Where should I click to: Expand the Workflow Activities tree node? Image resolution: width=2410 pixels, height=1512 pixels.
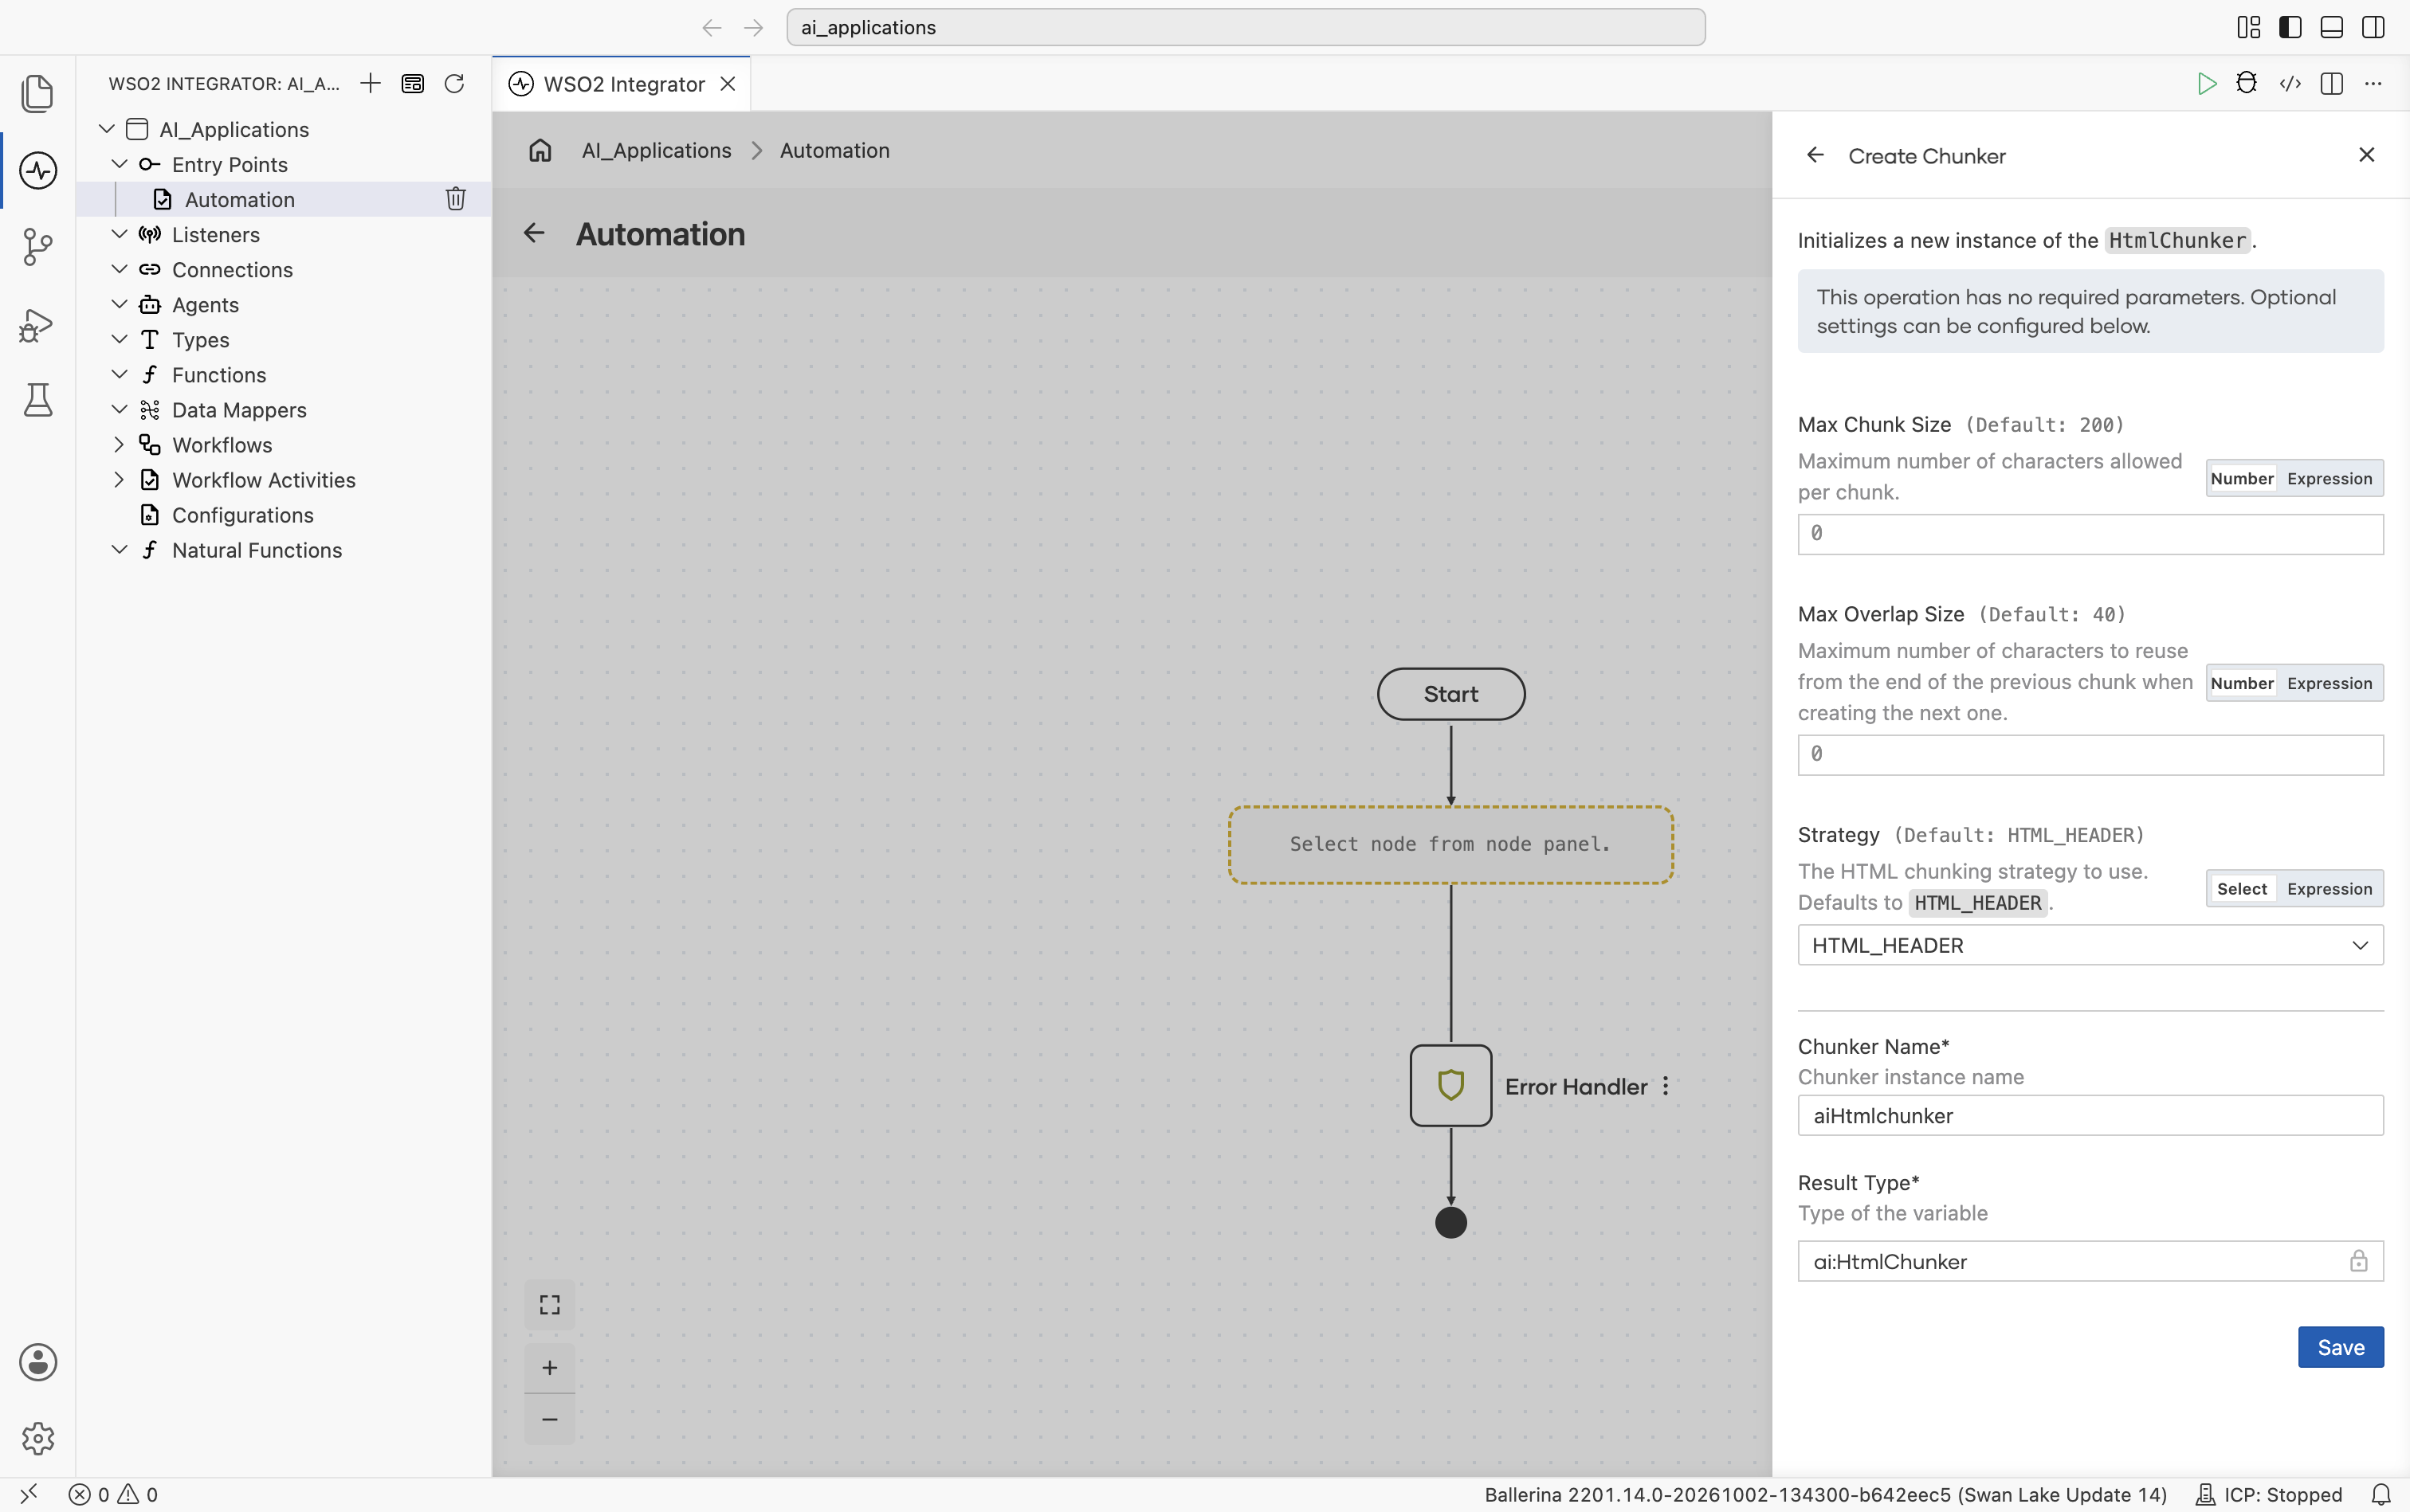[x=119, y=479]
